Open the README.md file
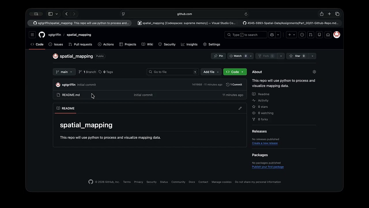 coord(71,95)
